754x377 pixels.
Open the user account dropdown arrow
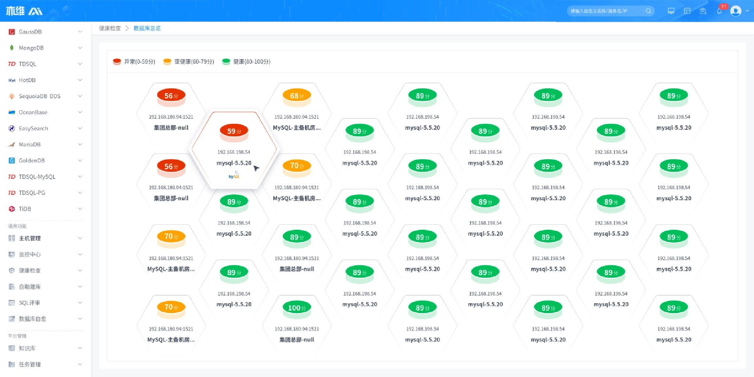pyautogui.click(x=747, y=11)
